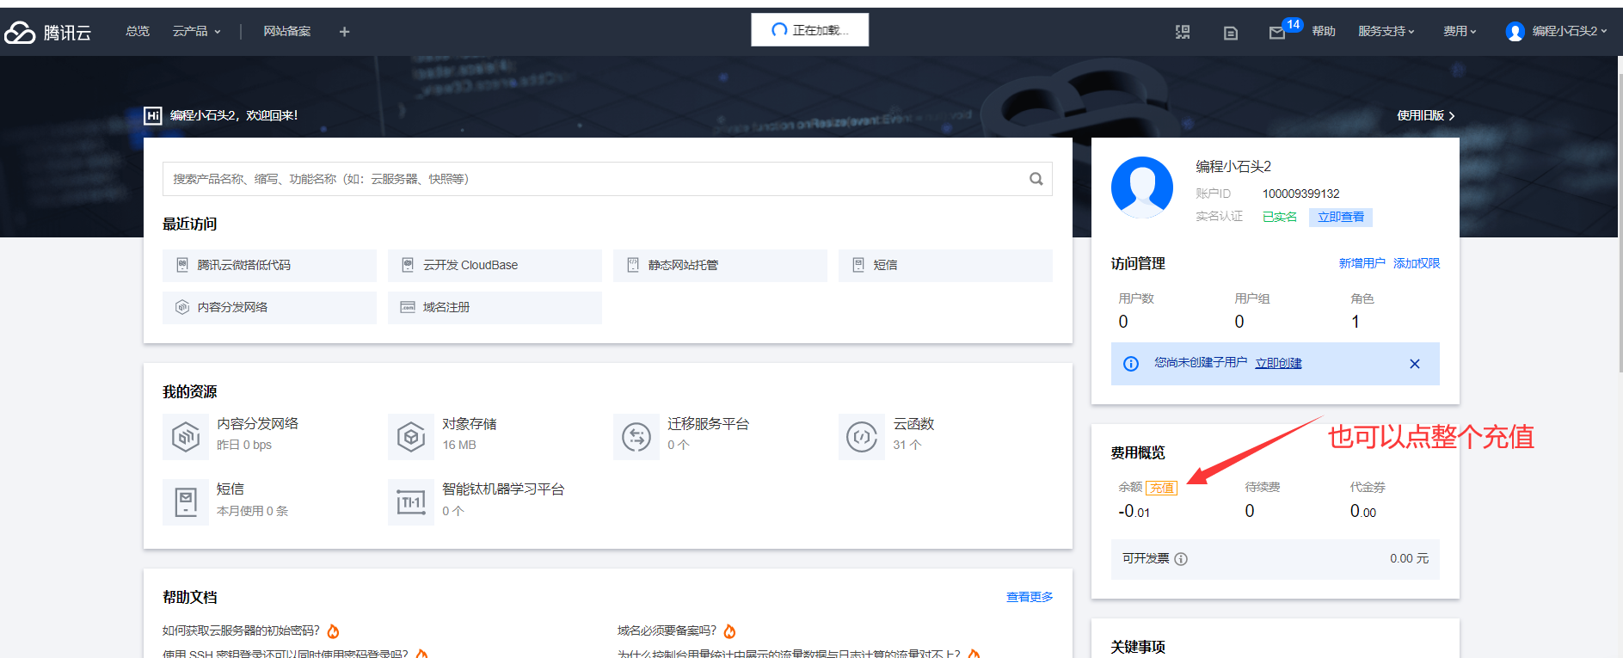Image resolution: width=1623 pixels, height=658 pixels.
Task: Expand the 服务支持 dropdown
Action: click(1386, 31)
